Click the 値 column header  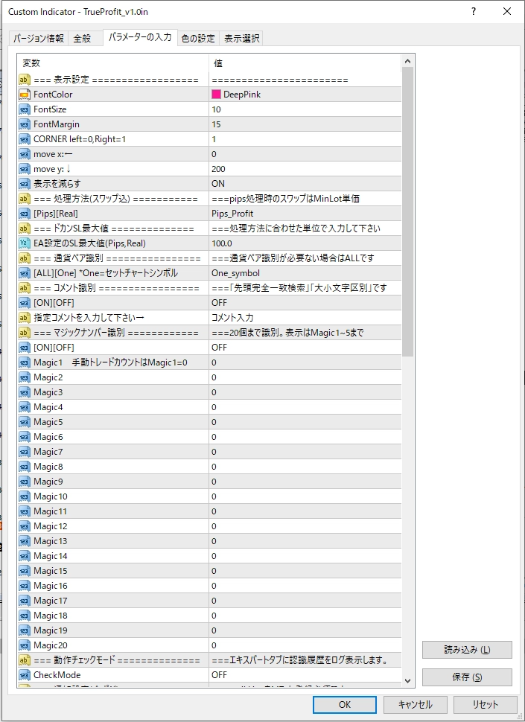pos(305,63)
